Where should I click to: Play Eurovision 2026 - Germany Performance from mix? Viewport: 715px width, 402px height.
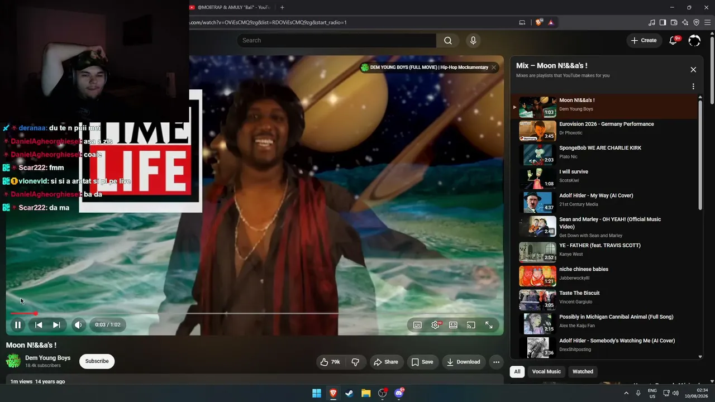click(x=606, y=131)
